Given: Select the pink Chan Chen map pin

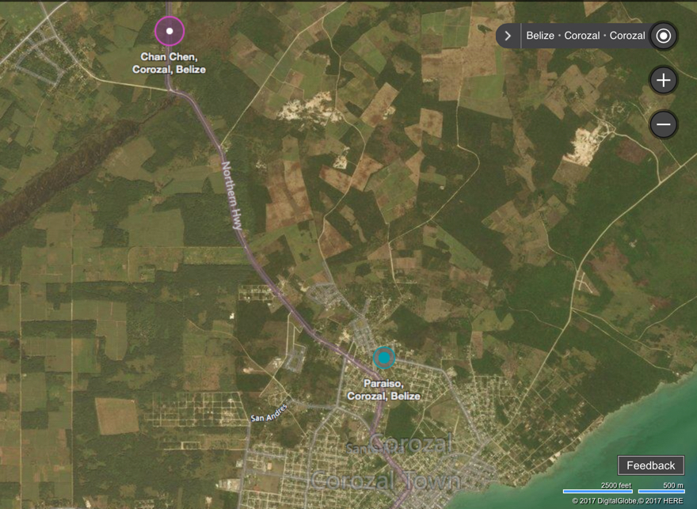Looking at the screenshot, I should point(169,32).
